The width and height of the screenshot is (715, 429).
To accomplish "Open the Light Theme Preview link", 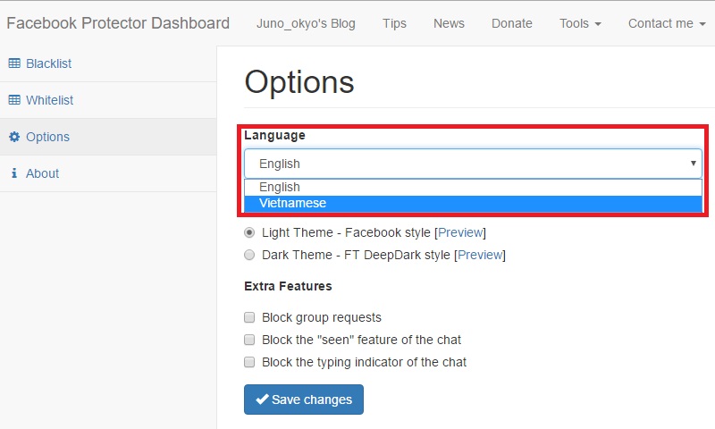I will [459, 232].
